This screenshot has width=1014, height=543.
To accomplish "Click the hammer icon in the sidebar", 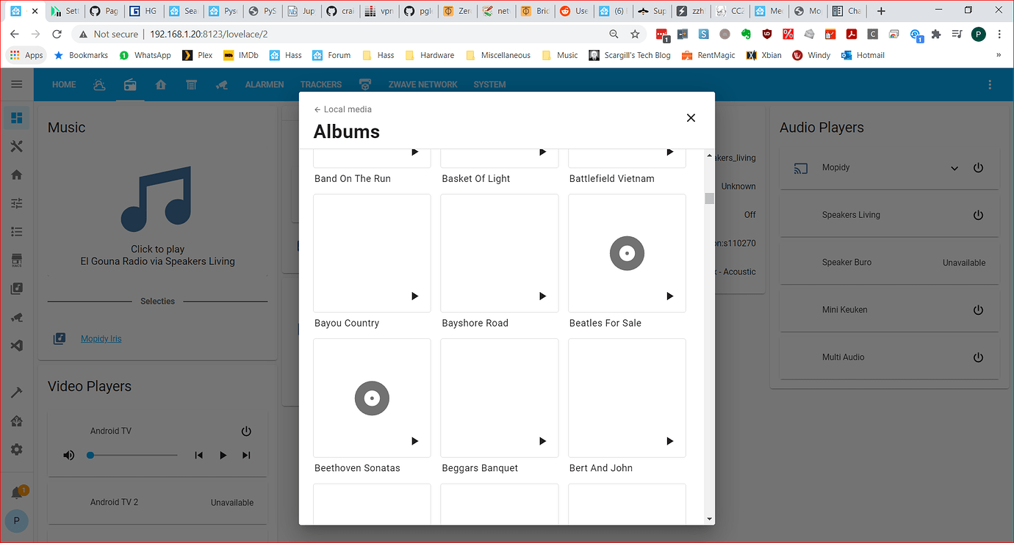I will coord(16,392).
